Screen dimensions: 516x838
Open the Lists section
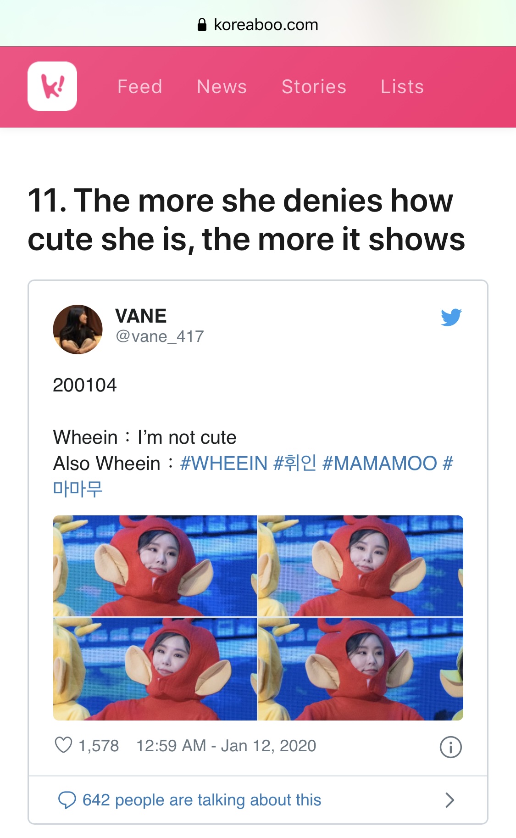402,86
